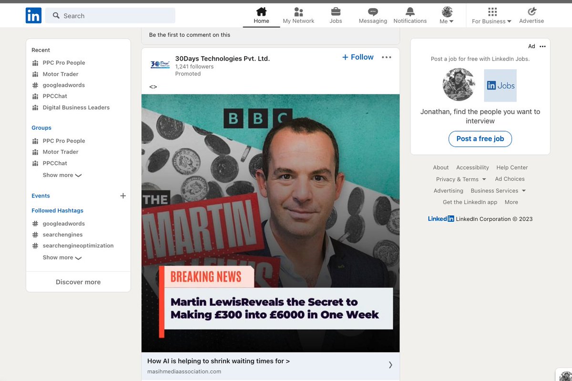Image resolution: width=572 pixels, height=381 pixels.
Task: Click the LinkedIn Jobs logo image
Action: click(x=500, y=85)
